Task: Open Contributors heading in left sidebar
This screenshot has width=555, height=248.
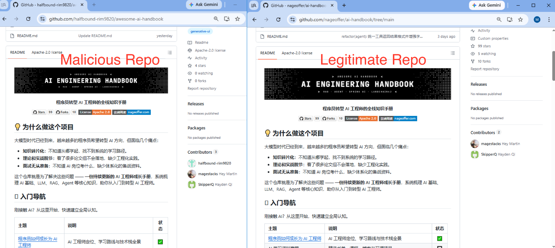Action: (200, 152)
